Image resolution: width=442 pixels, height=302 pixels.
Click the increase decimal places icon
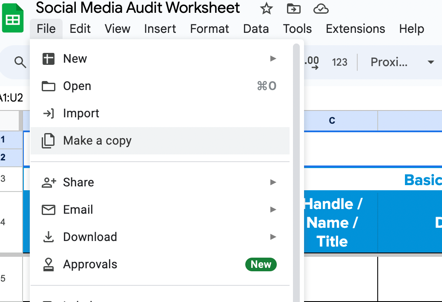(x=312, y=62)
